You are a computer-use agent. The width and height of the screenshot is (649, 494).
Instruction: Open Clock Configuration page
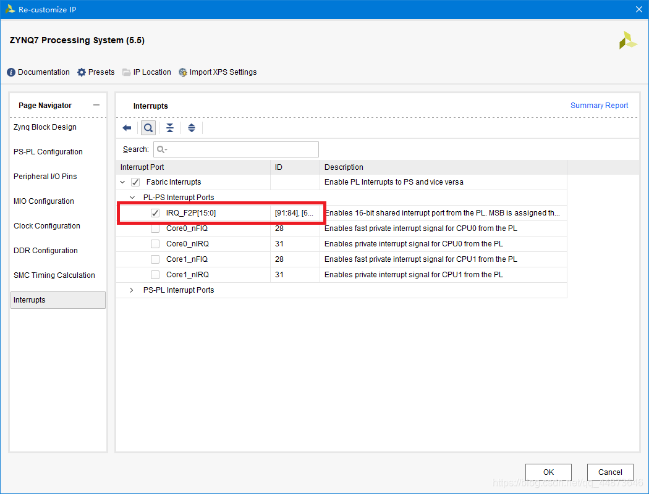pos(47,226)
